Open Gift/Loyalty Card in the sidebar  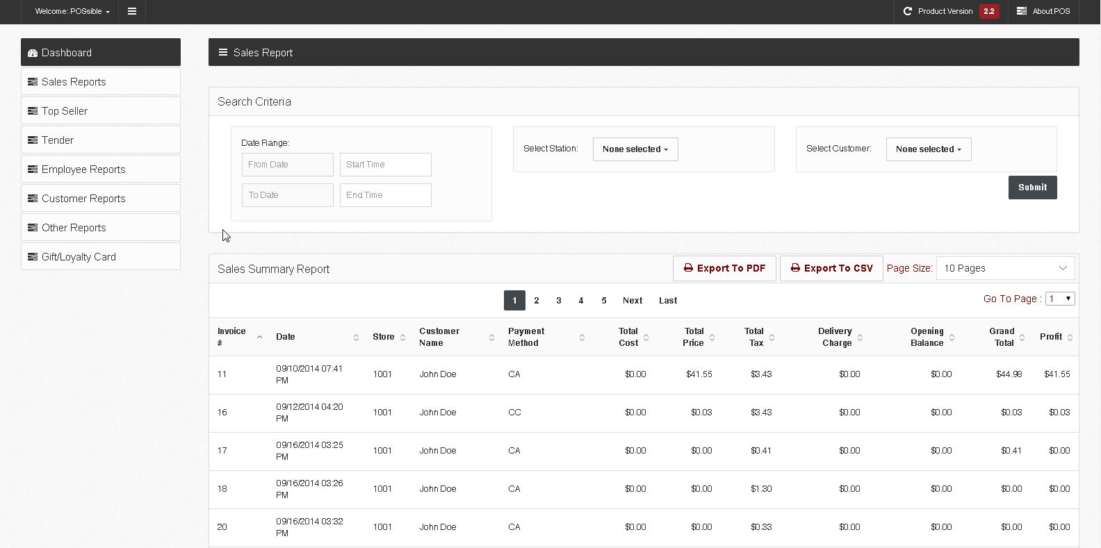(101, 257)
